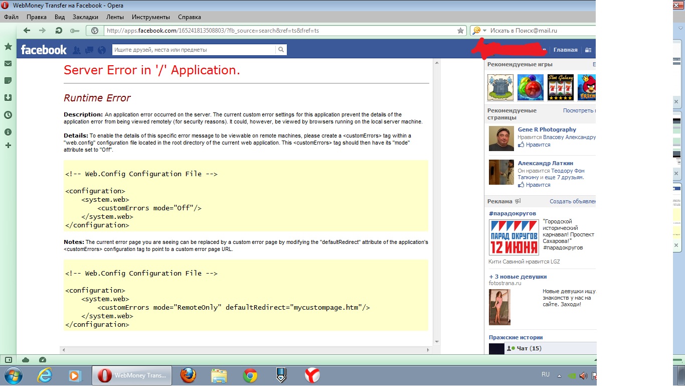Open the Закладки menu
685x386 pixels.
(85, 17)
